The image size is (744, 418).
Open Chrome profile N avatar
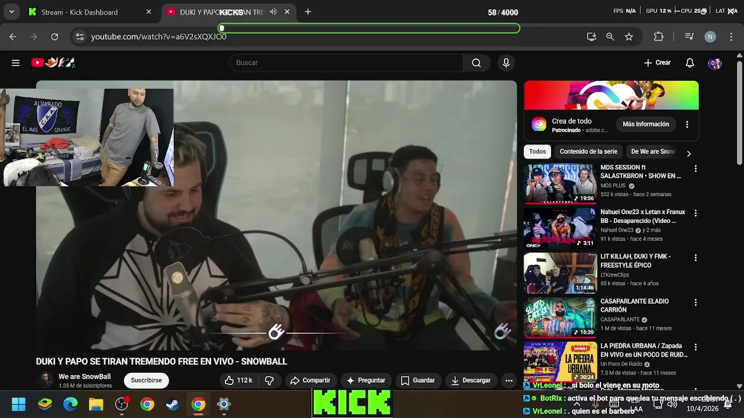tap(710, 37)
